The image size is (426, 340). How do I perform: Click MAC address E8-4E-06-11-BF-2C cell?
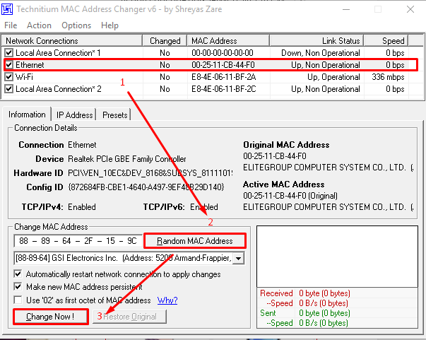click(223, 89)
